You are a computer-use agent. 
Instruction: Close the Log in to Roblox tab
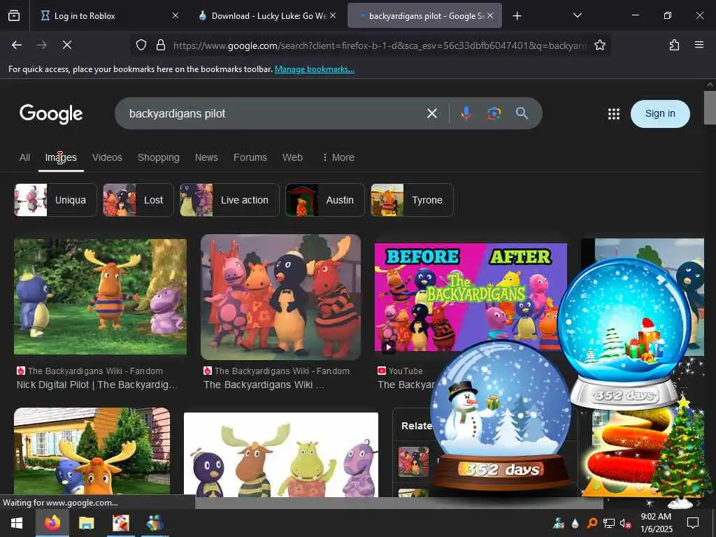coord(175,15)
